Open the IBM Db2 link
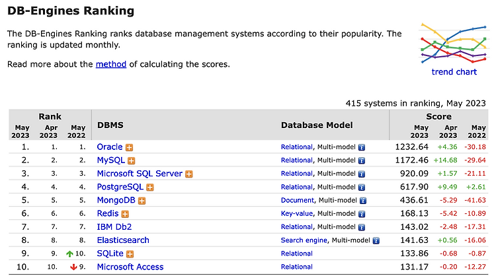 point(114,226)
